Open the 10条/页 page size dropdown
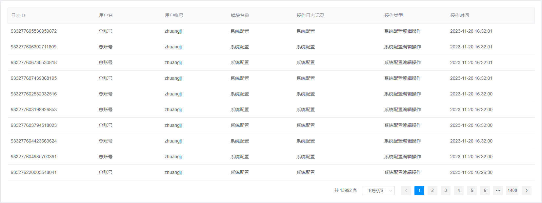Viewport: 542px width, 203px height. coord(378,191)
